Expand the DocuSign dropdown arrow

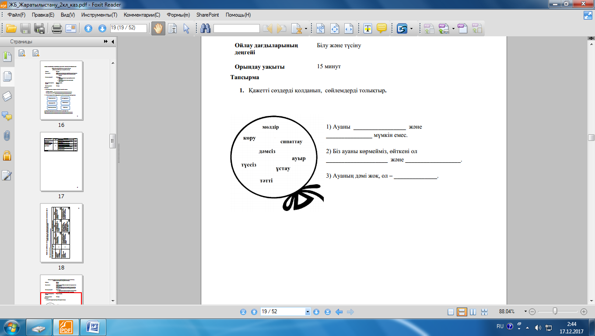412,29
